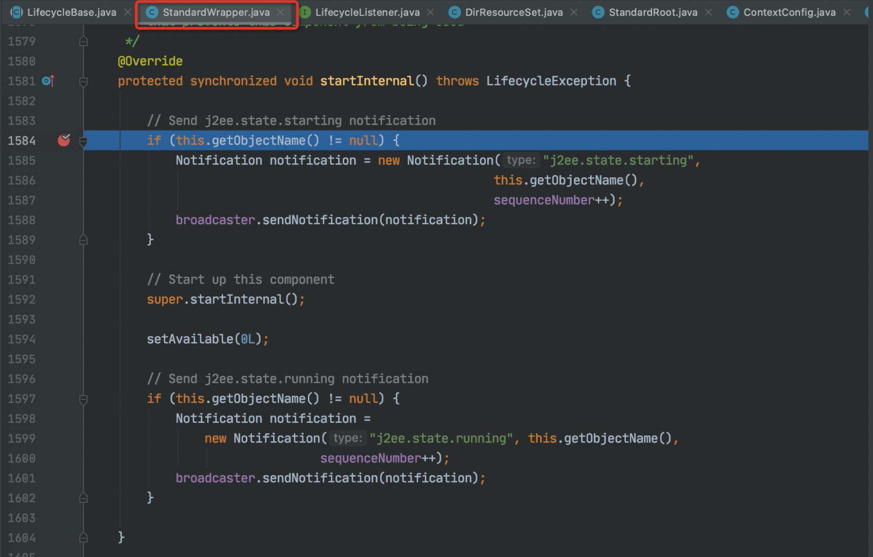Click line number 1592 in the gutter
The image size is (873, 557).
tap(22, 299)
